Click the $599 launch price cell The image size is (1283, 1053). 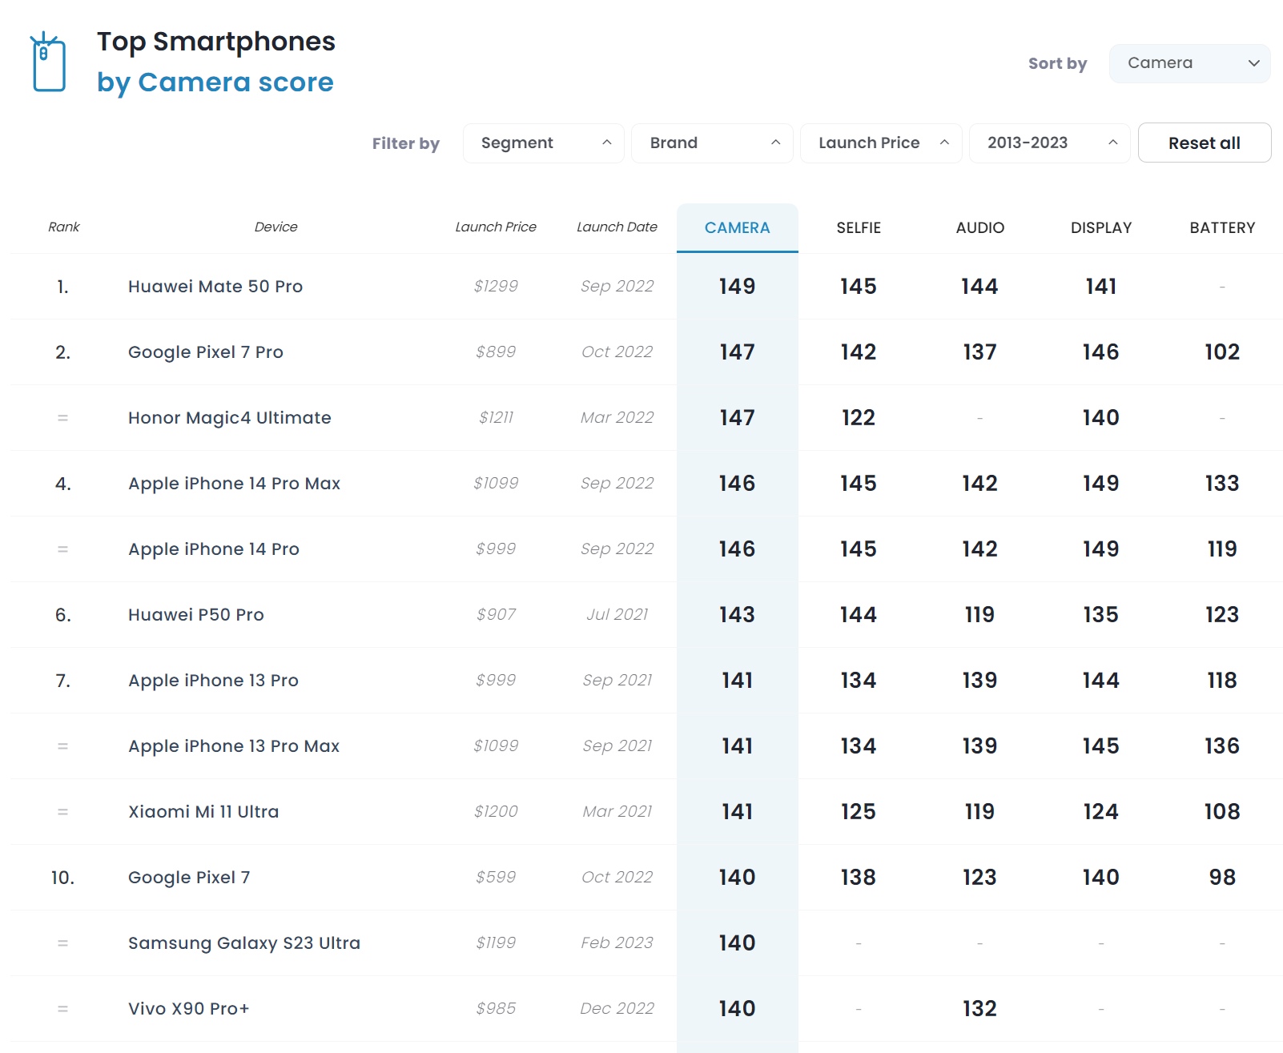[x=496, y=878]
